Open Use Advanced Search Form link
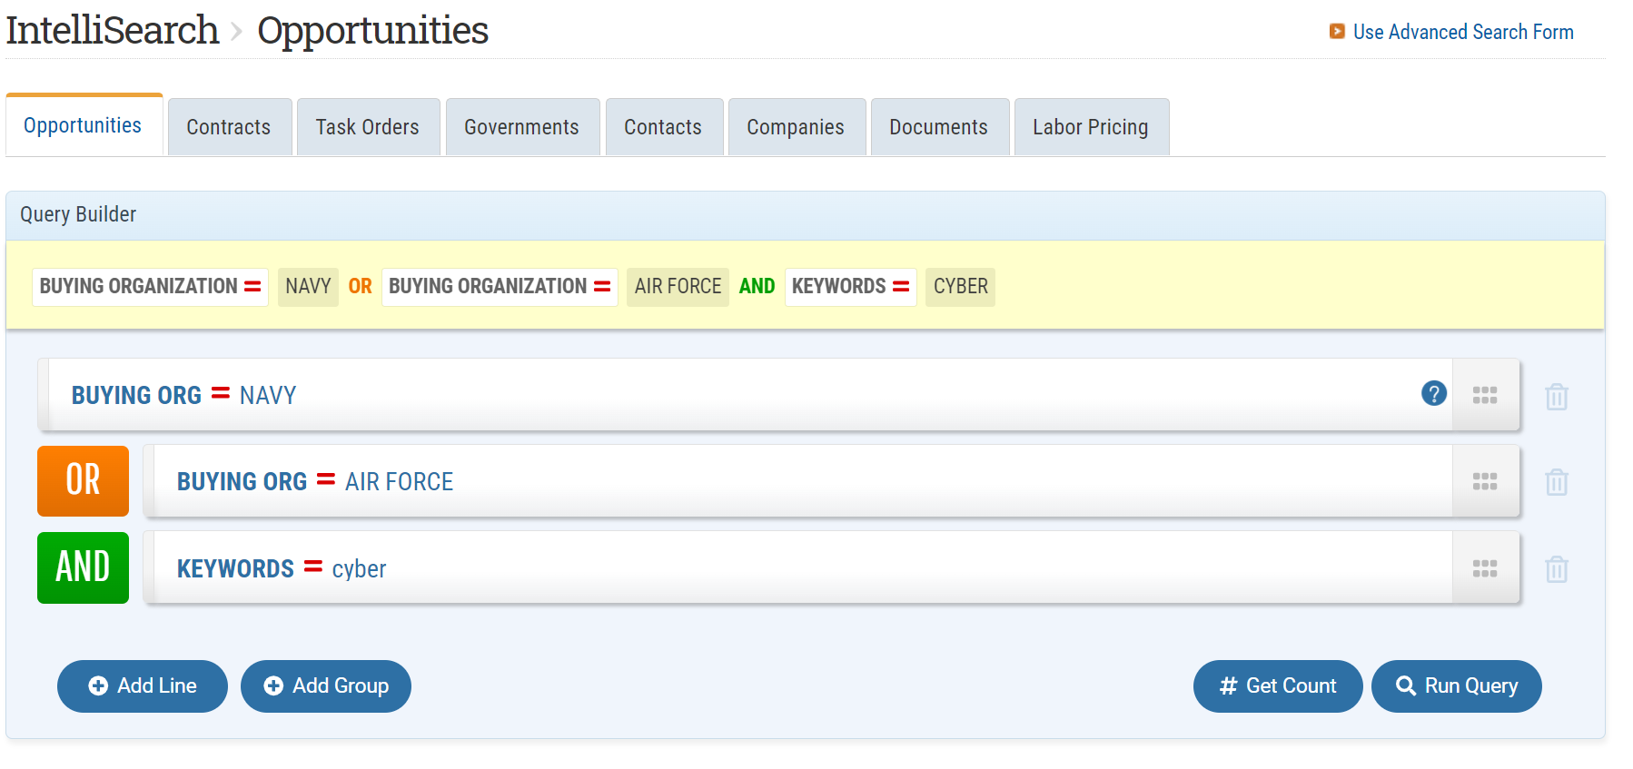 (1462, 32)
